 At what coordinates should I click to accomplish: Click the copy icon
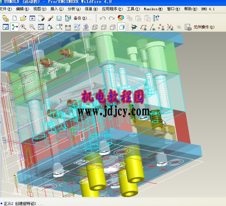point(130,18)
